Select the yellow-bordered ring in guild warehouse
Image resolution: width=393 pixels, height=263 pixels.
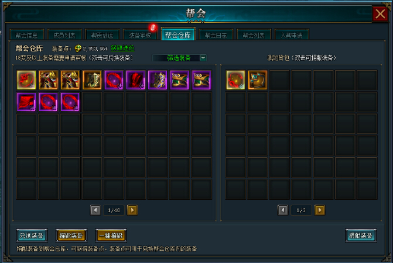(x=26, y=79)
